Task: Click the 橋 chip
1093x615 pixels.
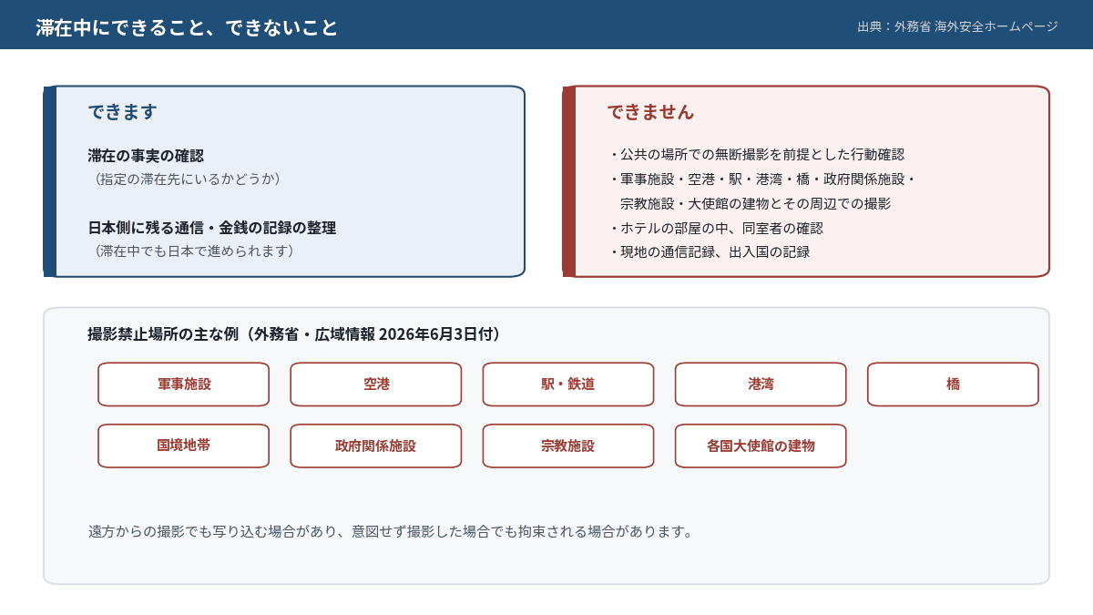Action: pos(953,384)
